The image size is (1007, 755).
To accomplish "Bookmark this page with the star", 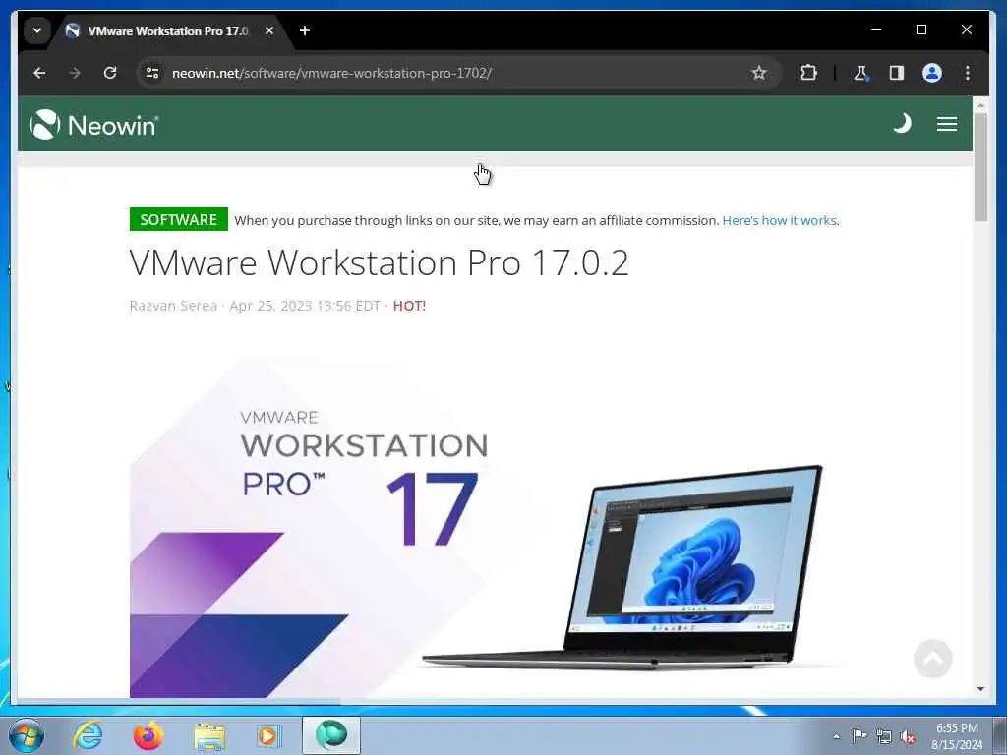I will point(758,73).
